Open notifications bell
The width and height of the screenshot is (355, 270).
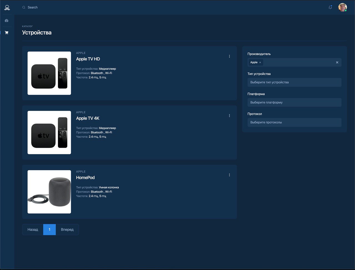click(x=330, y=7)
